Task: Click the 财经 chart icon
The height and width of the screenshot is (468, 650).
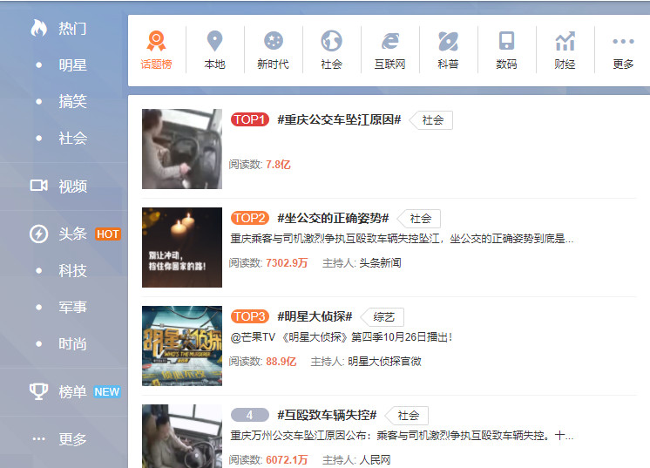Action: point(565,41)
